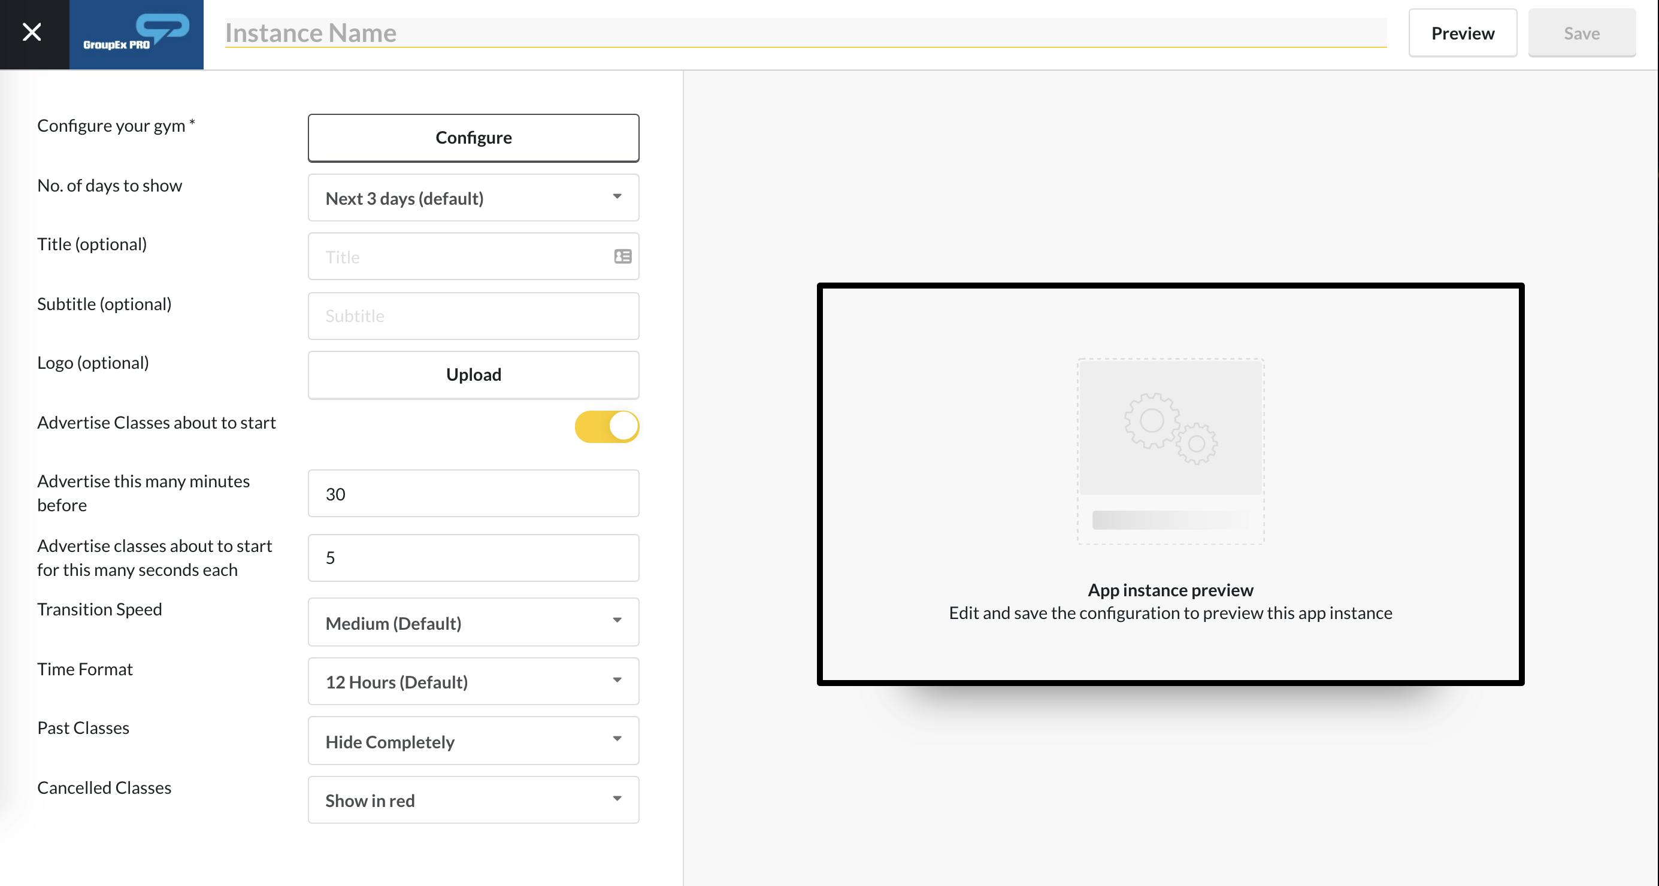Click the Save button
Image resolution: width=1659 pixels, height=886 pixels.
1582,33
